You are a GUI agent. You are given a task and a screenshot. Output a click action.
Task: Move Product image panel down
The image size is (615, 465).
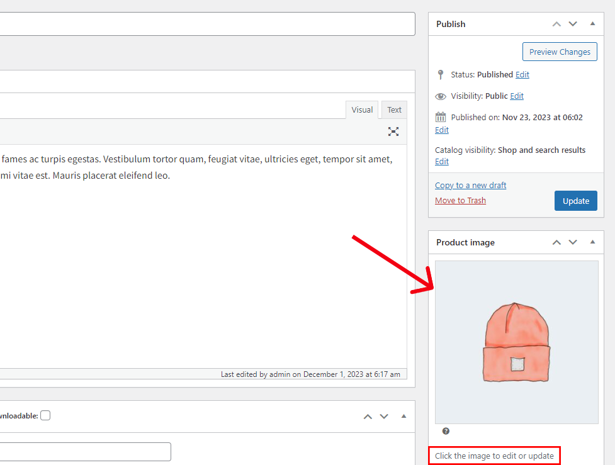(573, 242)
